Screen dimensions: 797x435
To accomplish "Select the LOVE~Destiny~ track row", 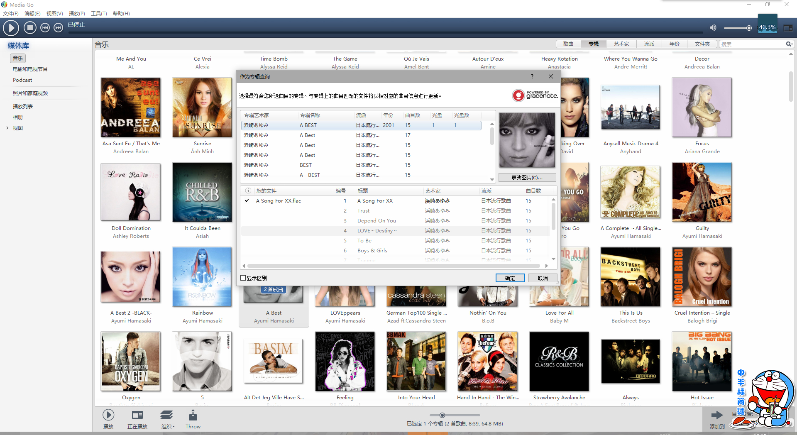I will pyautogui.click(x=395, y=231).
